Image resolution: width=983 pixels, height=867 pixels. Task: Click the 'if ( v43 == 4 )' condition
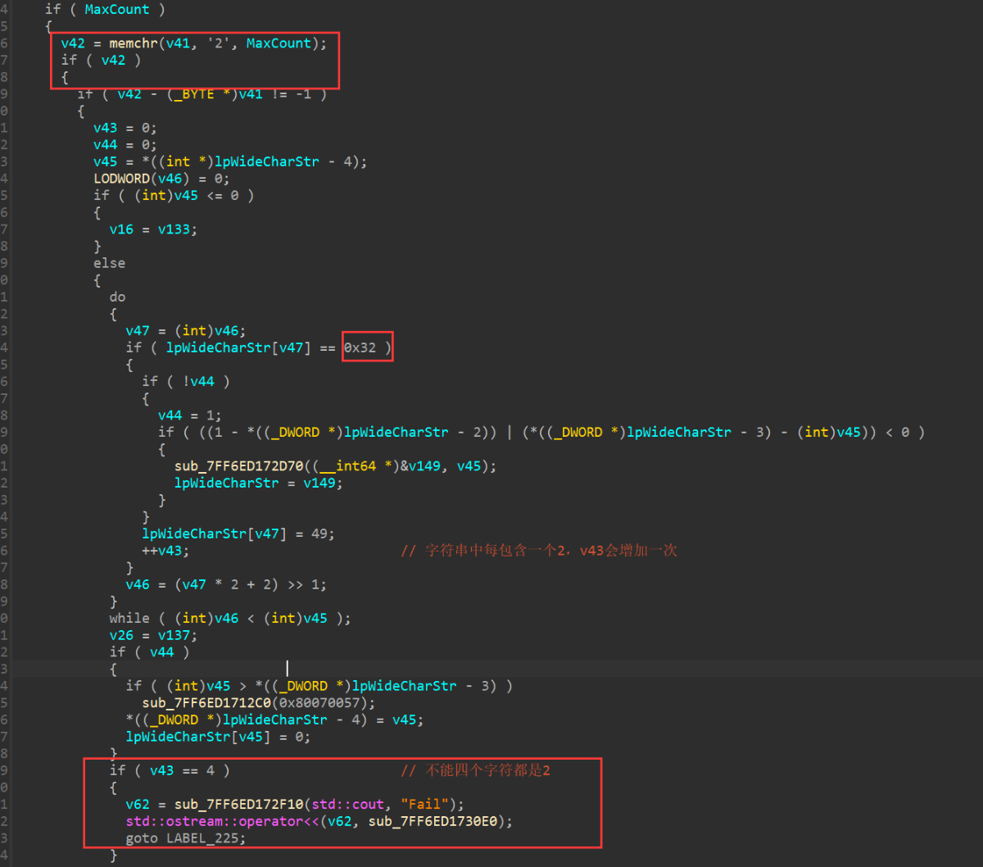(170, 770)
